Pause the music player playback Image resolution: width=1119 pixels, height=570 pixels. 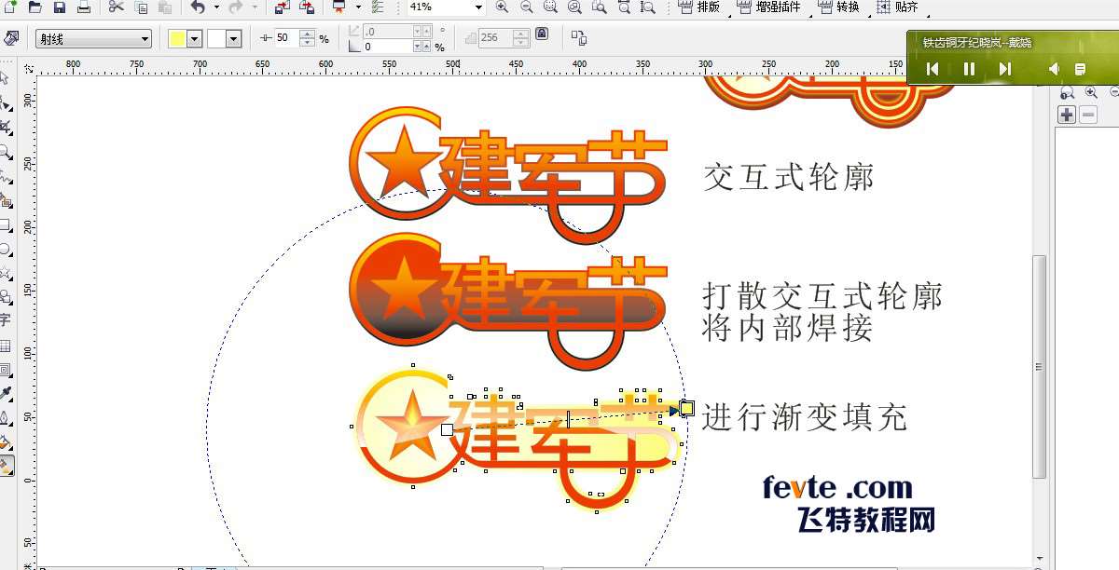click(969, 69)
